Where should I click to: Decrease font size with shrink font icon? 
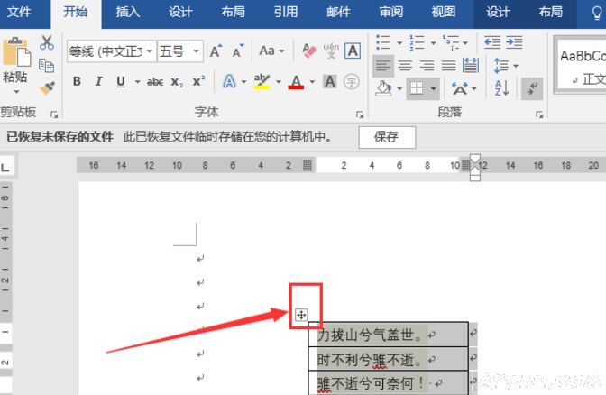(x=238, y=51)
